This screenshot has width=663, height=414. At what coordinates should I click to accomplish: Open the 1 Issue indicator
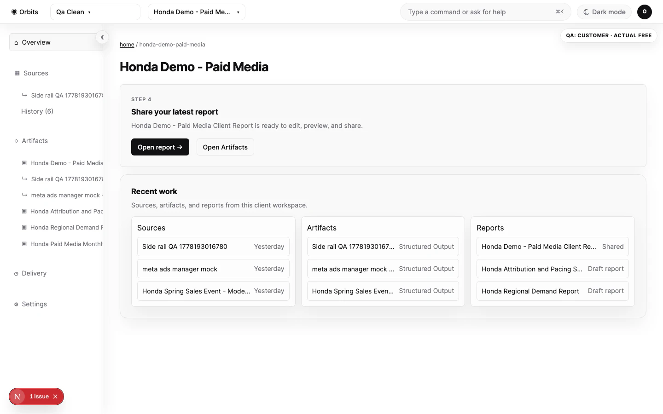tap(39, 397)
